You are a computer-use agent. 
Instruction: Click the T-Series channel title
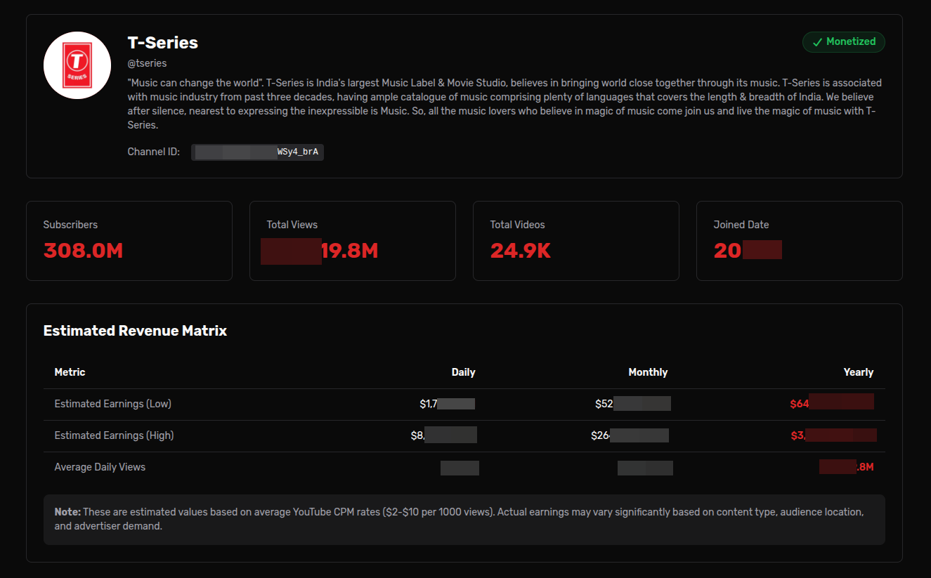pos(162,43)
